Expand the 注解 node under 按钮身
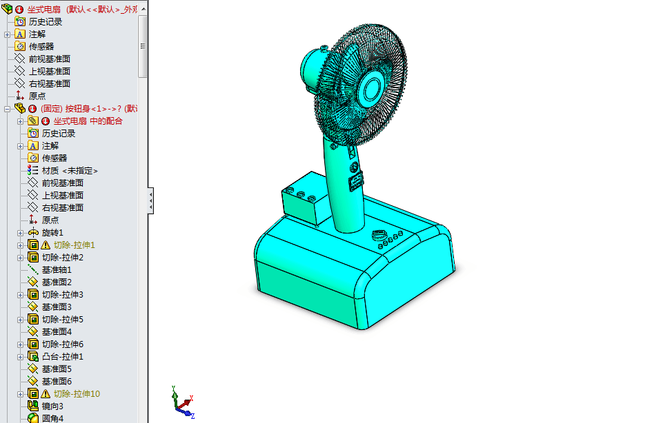This screenshot has width=663, height=423. pos(20,147)
